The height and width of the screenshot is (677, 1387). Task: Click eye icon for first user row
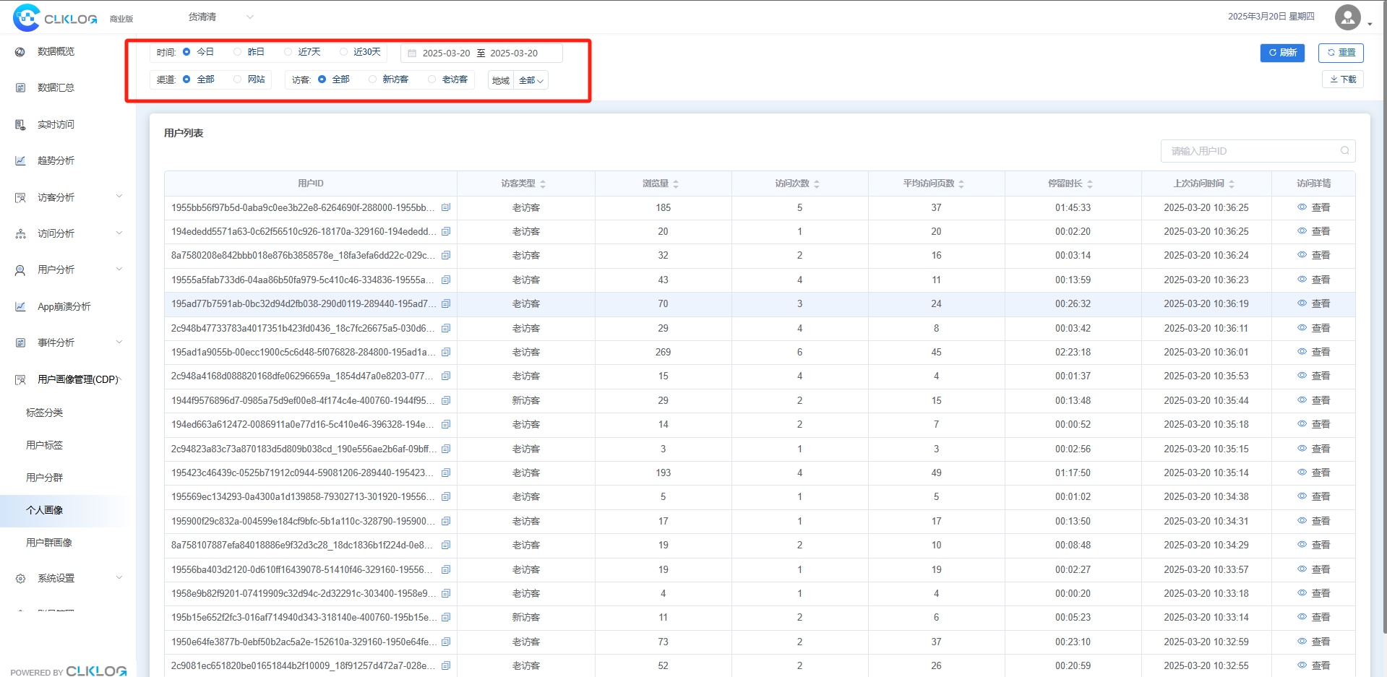tap(1302, 207)
